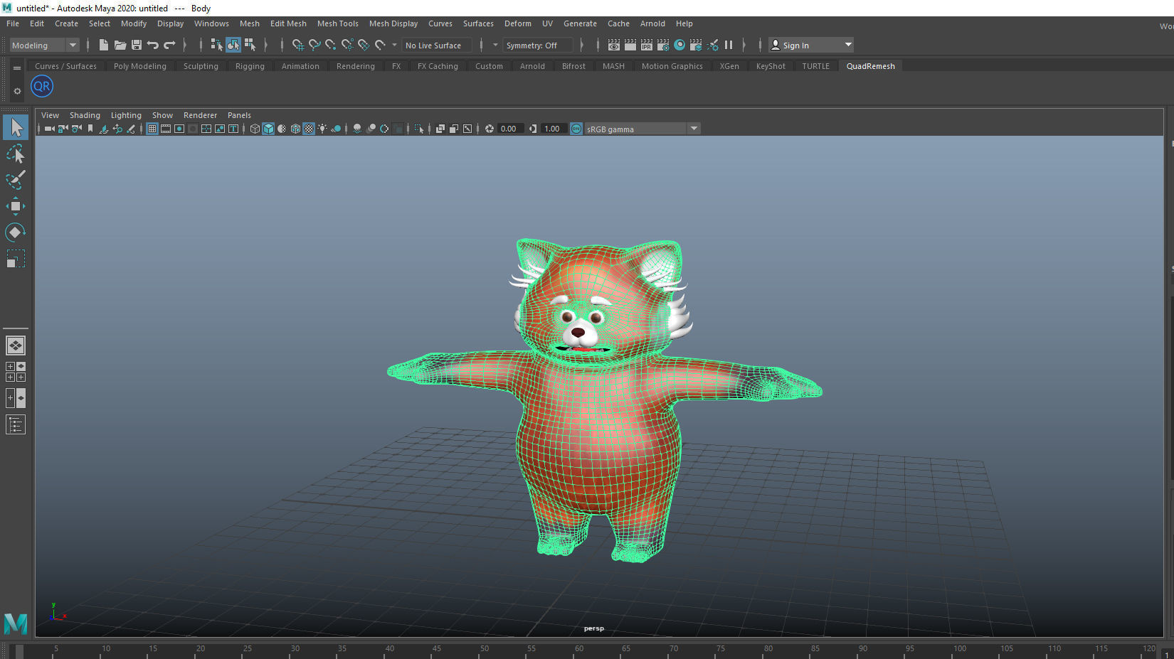Screen dimensions: 1174x659
Task: Click frame 100 on the time slider
Action: pos(959,650)
